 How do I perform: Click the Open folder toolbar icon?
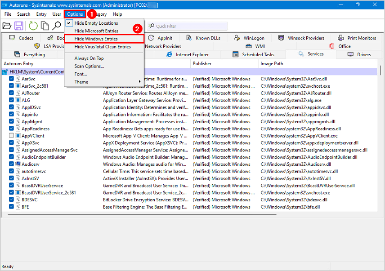click(7, 26)
